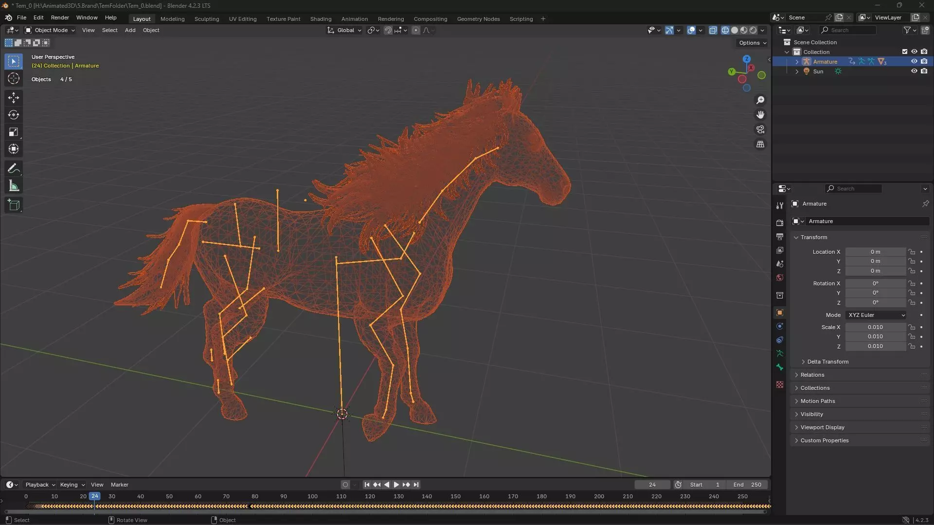
Task: Click the Outliner search field
Action: [x=848, y=30]
